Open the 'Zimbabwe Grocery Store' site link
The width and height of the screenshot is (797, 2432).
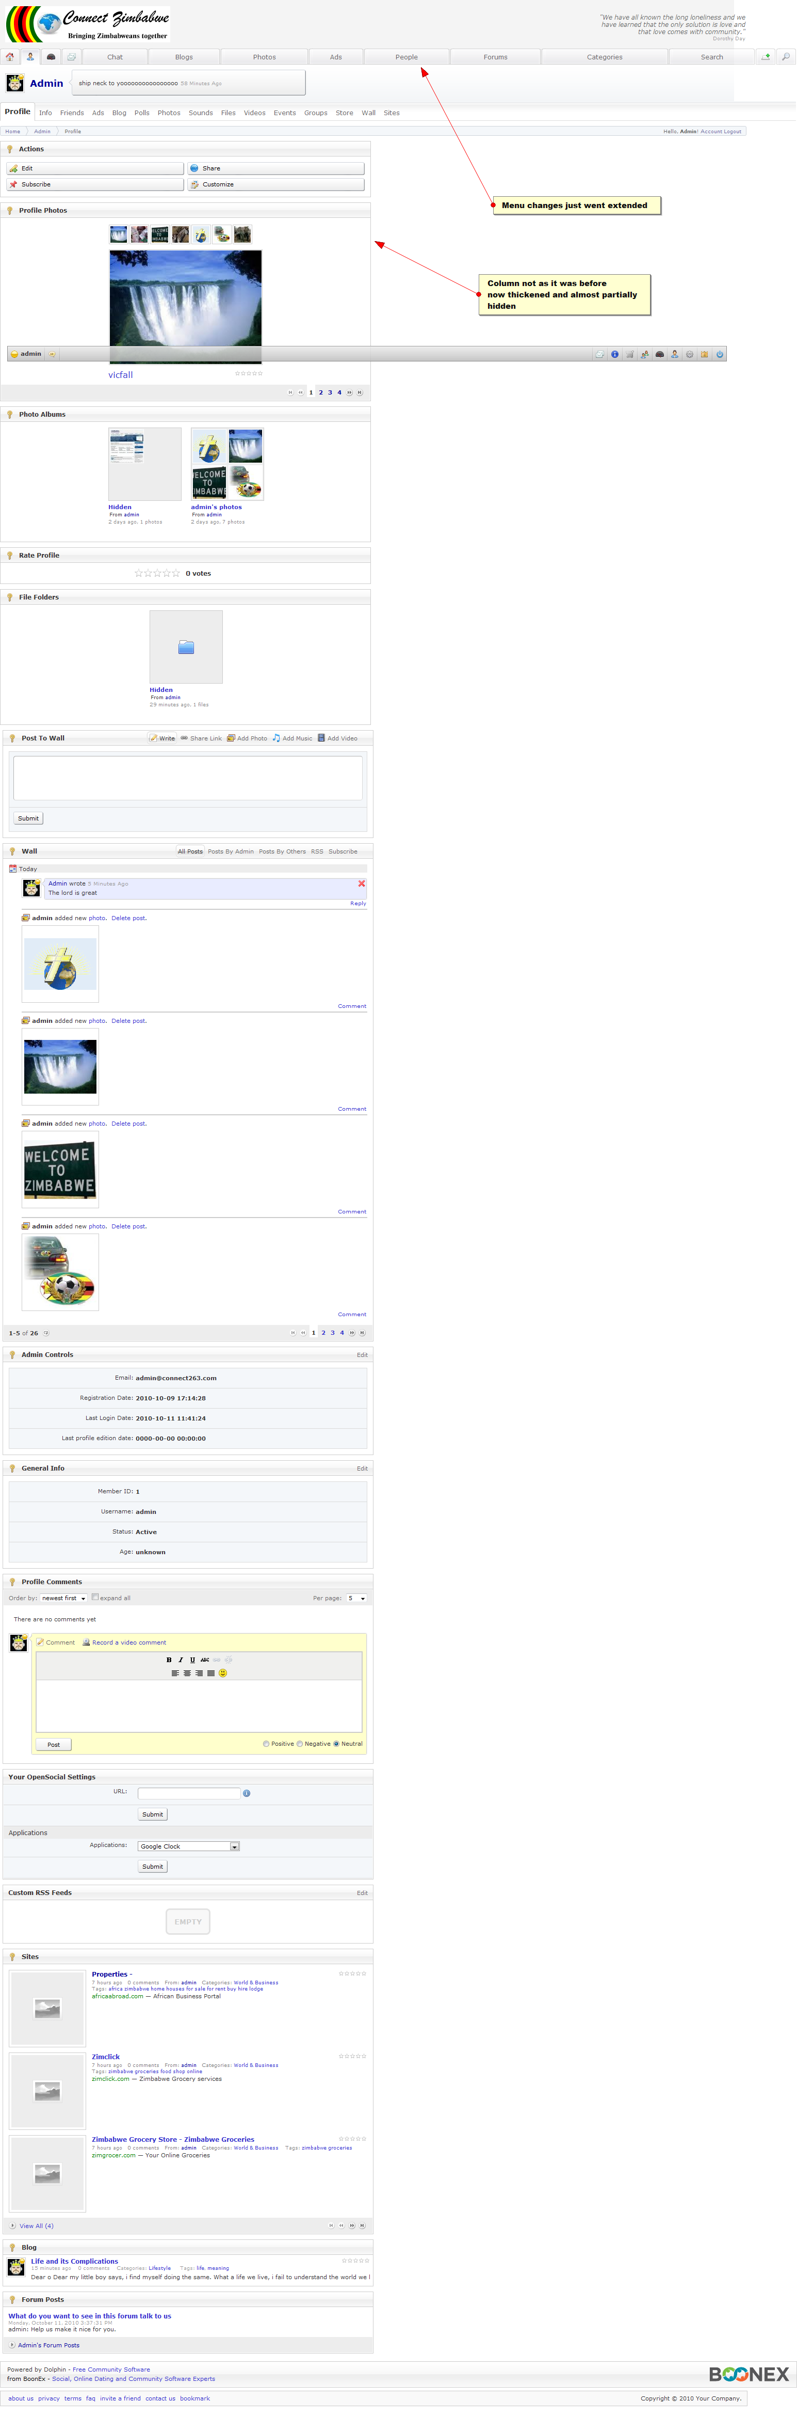[173, 2139]
